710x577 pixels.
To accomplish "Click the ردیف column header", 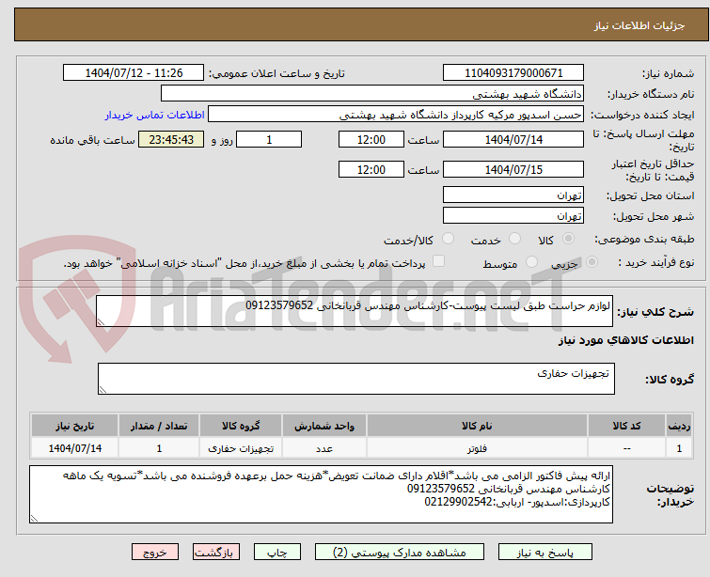I will (x=679, y=426).
